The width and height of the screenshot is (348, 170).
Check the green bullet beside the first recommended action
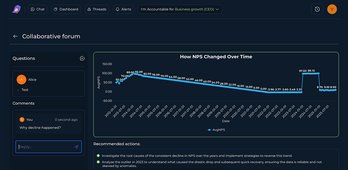[98, 156]
